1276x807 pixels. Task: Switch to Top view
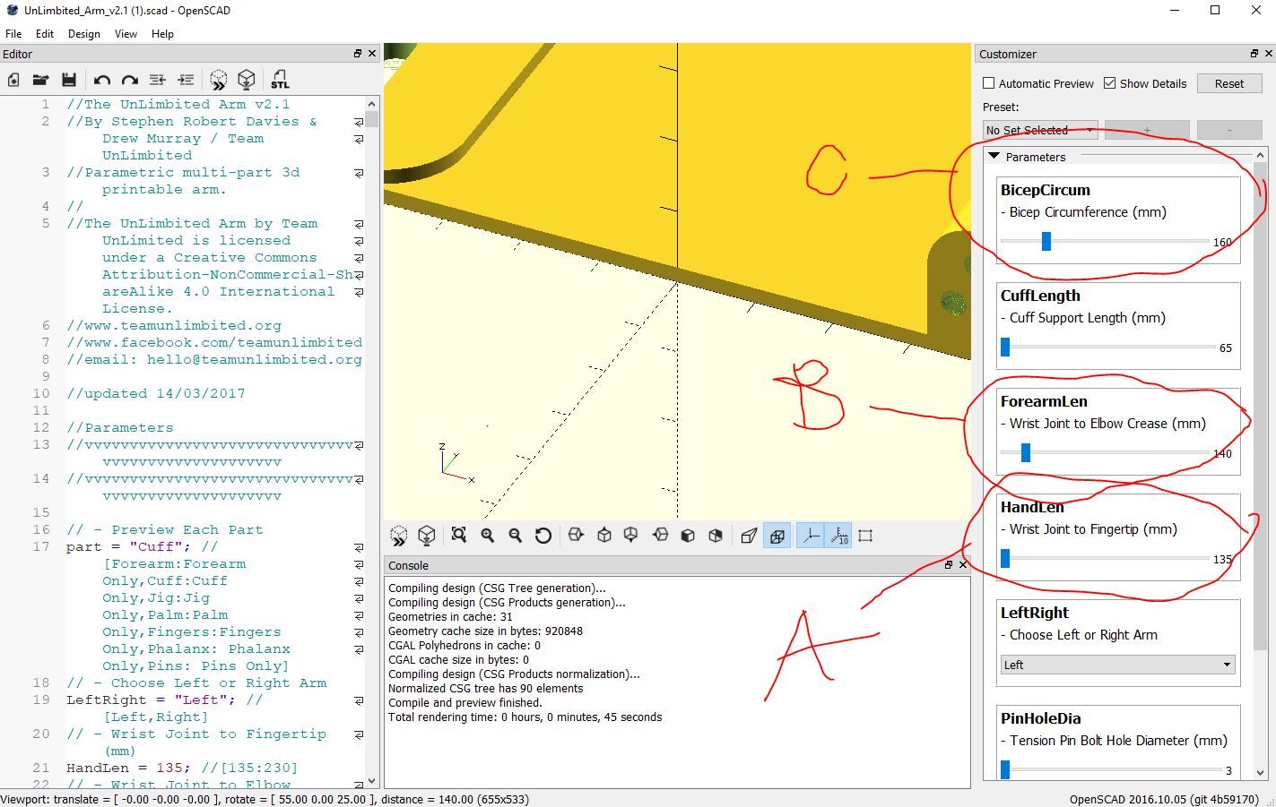604,536
